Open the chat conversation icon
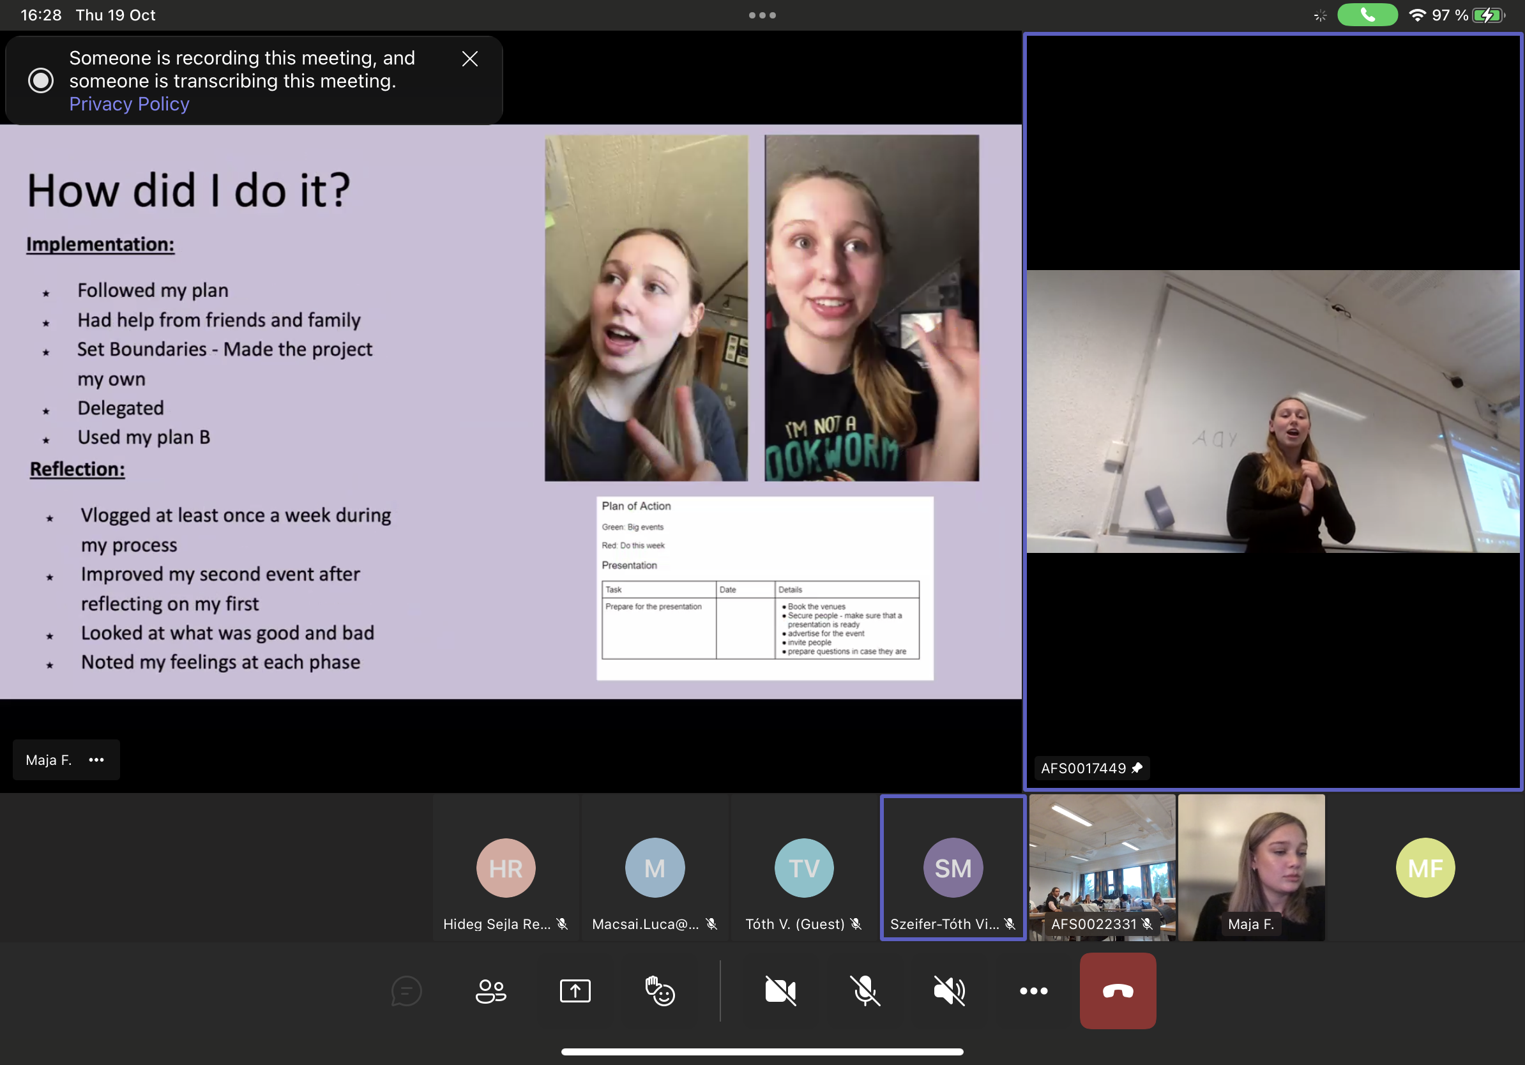The image size is (1525, 1065). tap(406, 991)
